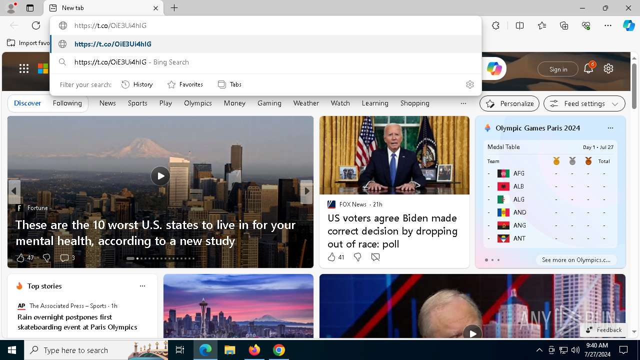Viewport: 640px width, 360px height.
Task: Expand more navigation categories ellipsis
Action: [x=463, y=103]
